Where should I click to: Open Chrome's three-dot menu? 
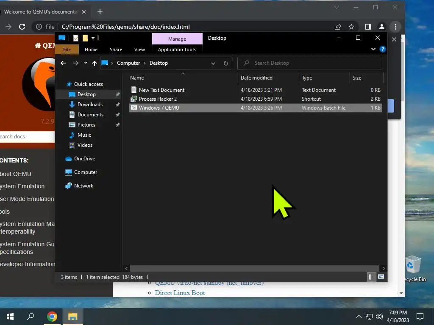coord(395,27)
